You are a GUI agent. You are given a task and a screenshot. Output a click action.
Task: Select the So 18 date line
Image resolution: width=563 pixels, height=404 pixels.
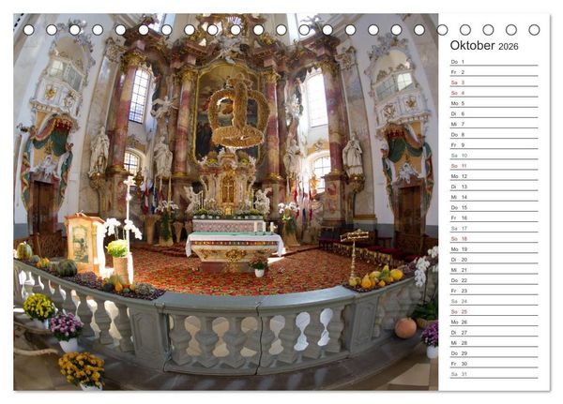pos(495,239)
